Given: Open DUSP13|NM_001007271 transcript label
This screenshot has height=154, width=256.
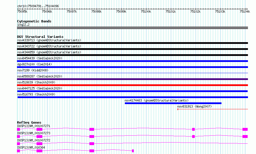Looking at the screenshot, I should [34, 126].
